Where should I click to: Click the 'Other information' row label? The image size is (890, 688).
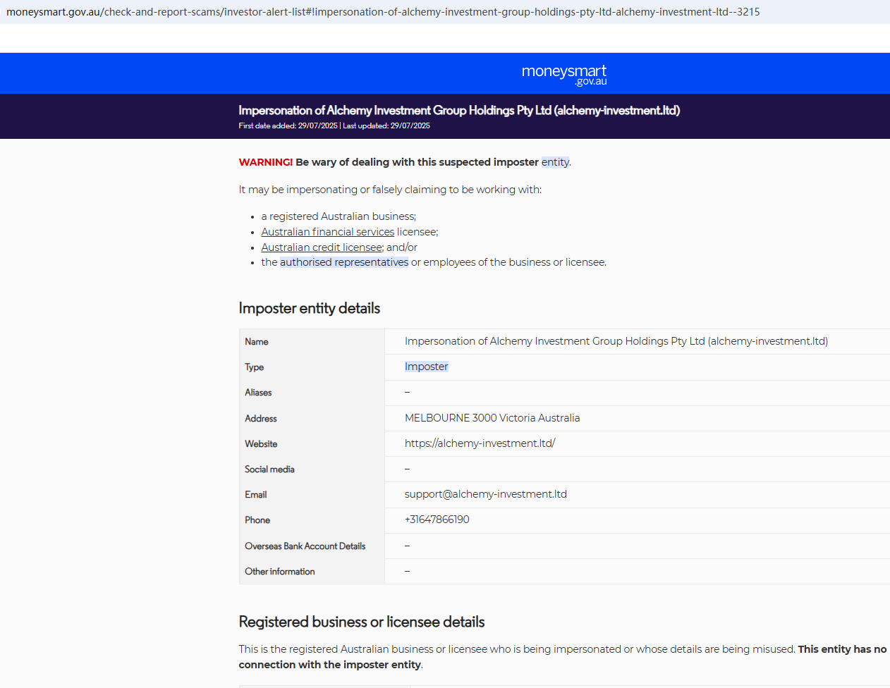click(279, 572)
